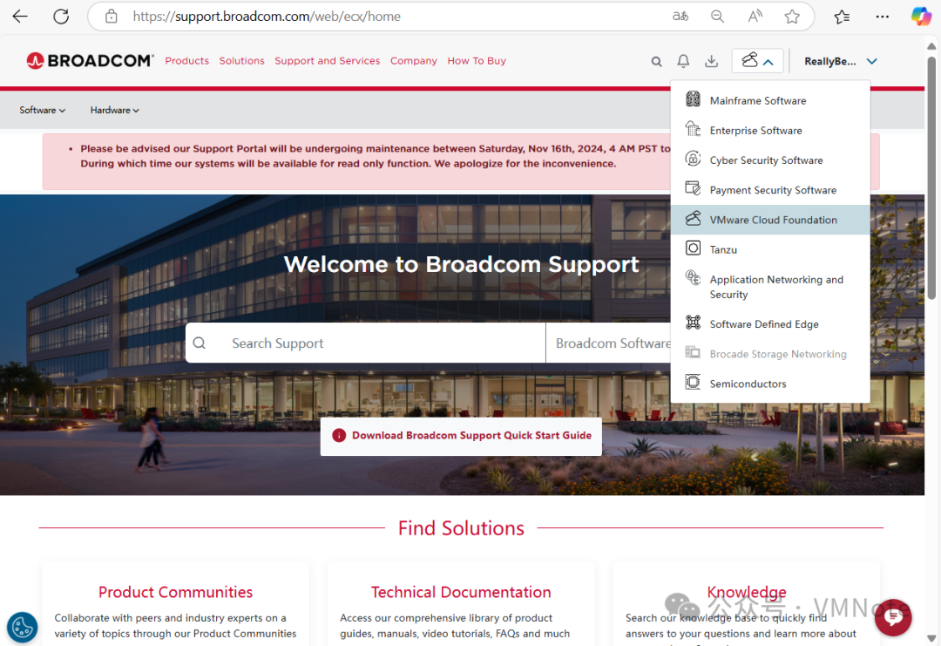Collapse the cloud division selector dropdown
The height and width of the screenshot is (646, 941).
[x=757, y=61]
